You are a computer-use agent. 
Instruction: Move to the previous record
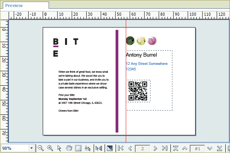(185, 148)
